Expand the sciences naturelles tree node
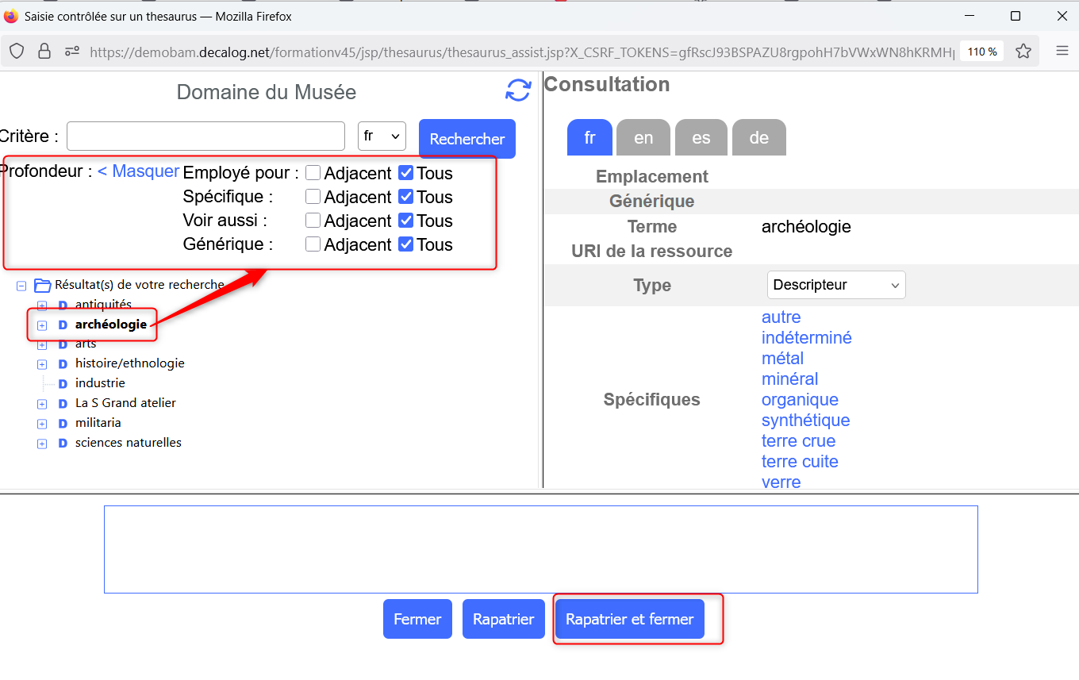This screenshot has height=680, width=1079. point(42,444)
